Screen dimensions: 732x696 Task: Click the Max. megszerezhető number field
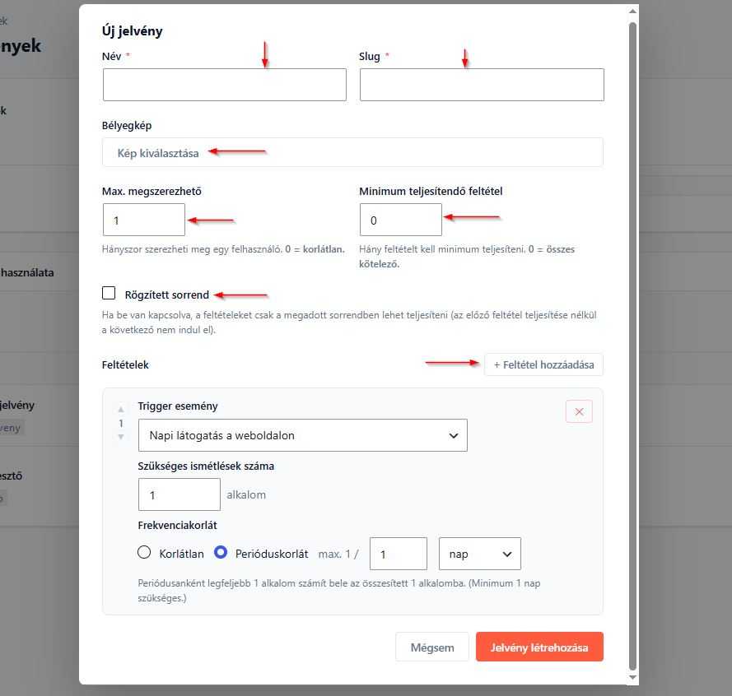[144, 220]
